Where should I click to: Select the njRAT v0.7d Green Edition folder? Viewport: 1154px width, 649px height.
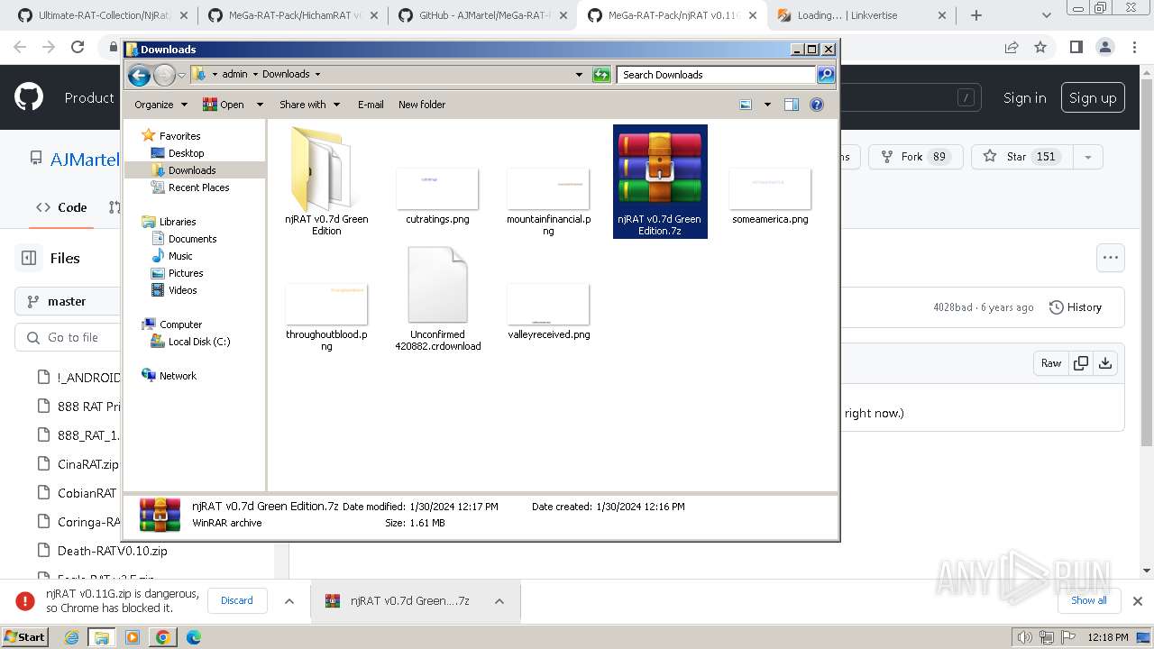pyautogui.click(x=326, y=181)
